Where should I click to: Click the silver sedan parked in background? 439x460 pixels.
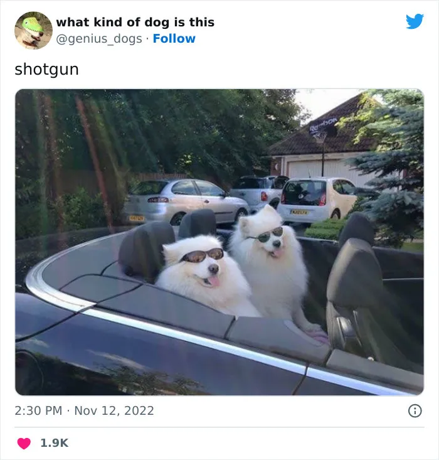[x=186, y=201]
